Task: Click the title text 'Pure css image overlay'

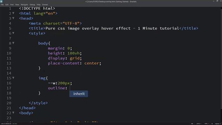Action: pos(72,28)
